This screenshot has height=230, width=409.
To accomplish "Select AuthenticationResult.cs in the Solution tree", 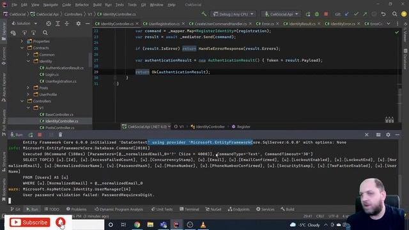I will [61, 68].
